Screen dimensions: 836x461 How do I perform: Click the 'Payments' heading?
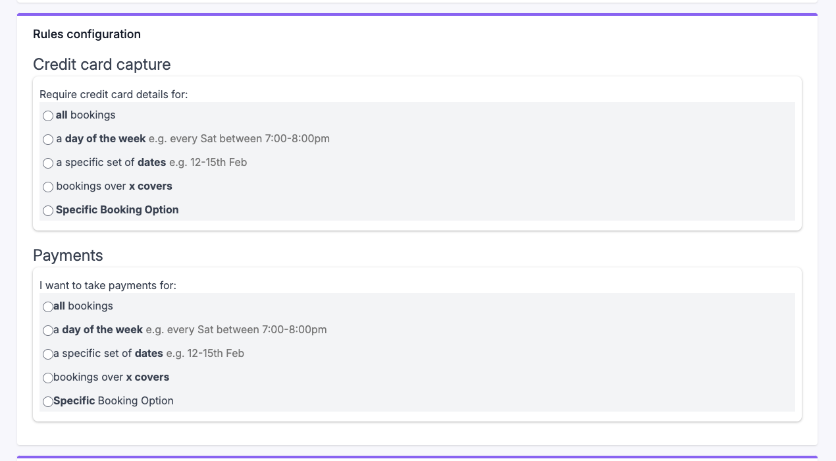point(68,256)
